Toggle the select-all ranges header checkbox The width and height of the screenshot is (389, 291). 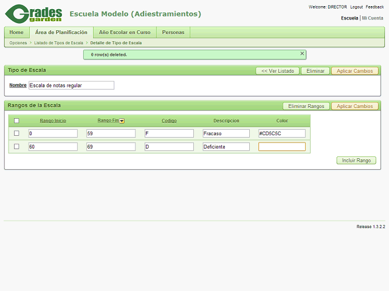point(16,121)
